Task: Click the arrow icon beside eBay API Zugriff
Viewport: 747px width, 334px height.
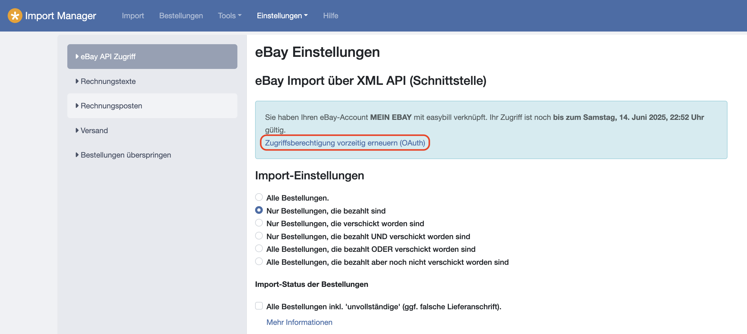Action: pyautogui.click(x=77, y=56)
